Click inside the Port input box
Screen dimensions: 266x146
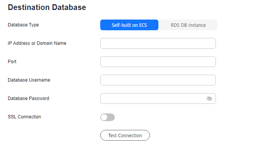click(x=158, y=62)
